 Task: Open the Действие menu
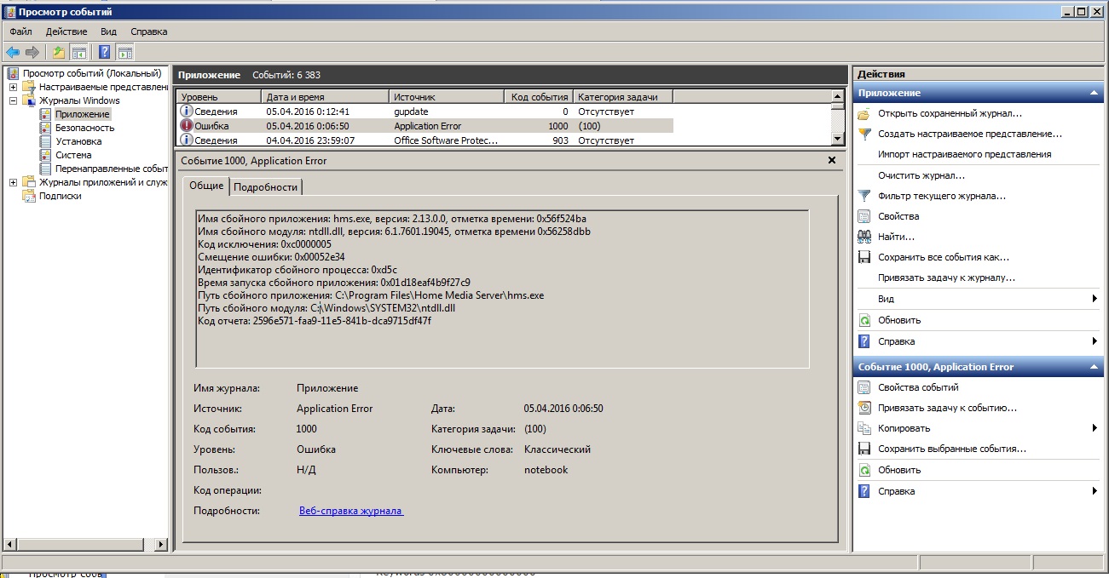(x=66, y=31)
